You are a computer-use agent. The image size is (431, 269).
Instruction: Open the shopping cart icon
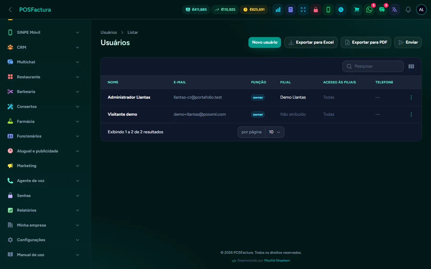[357, 10]
